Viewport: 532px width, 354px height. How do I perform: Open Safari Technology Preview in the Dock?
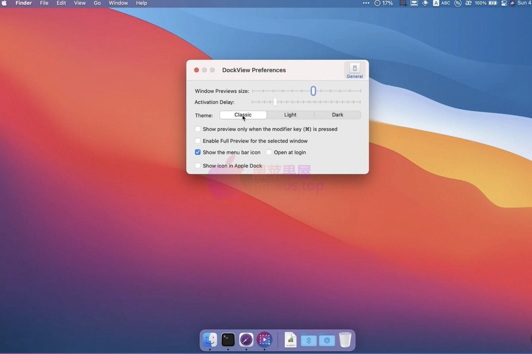[x=246, y=340]
